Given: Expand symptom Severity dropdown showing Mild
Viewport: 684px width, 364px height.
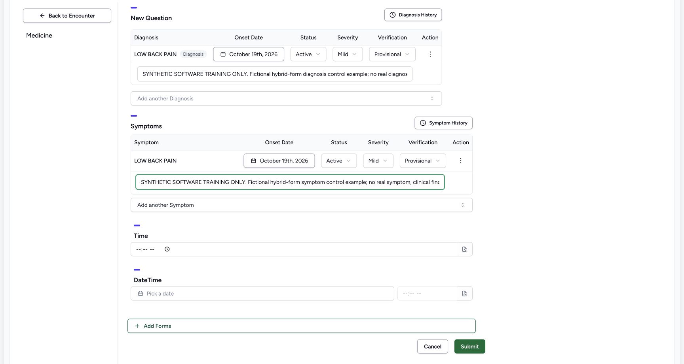Looking at the screenshot, I should 378,161.
